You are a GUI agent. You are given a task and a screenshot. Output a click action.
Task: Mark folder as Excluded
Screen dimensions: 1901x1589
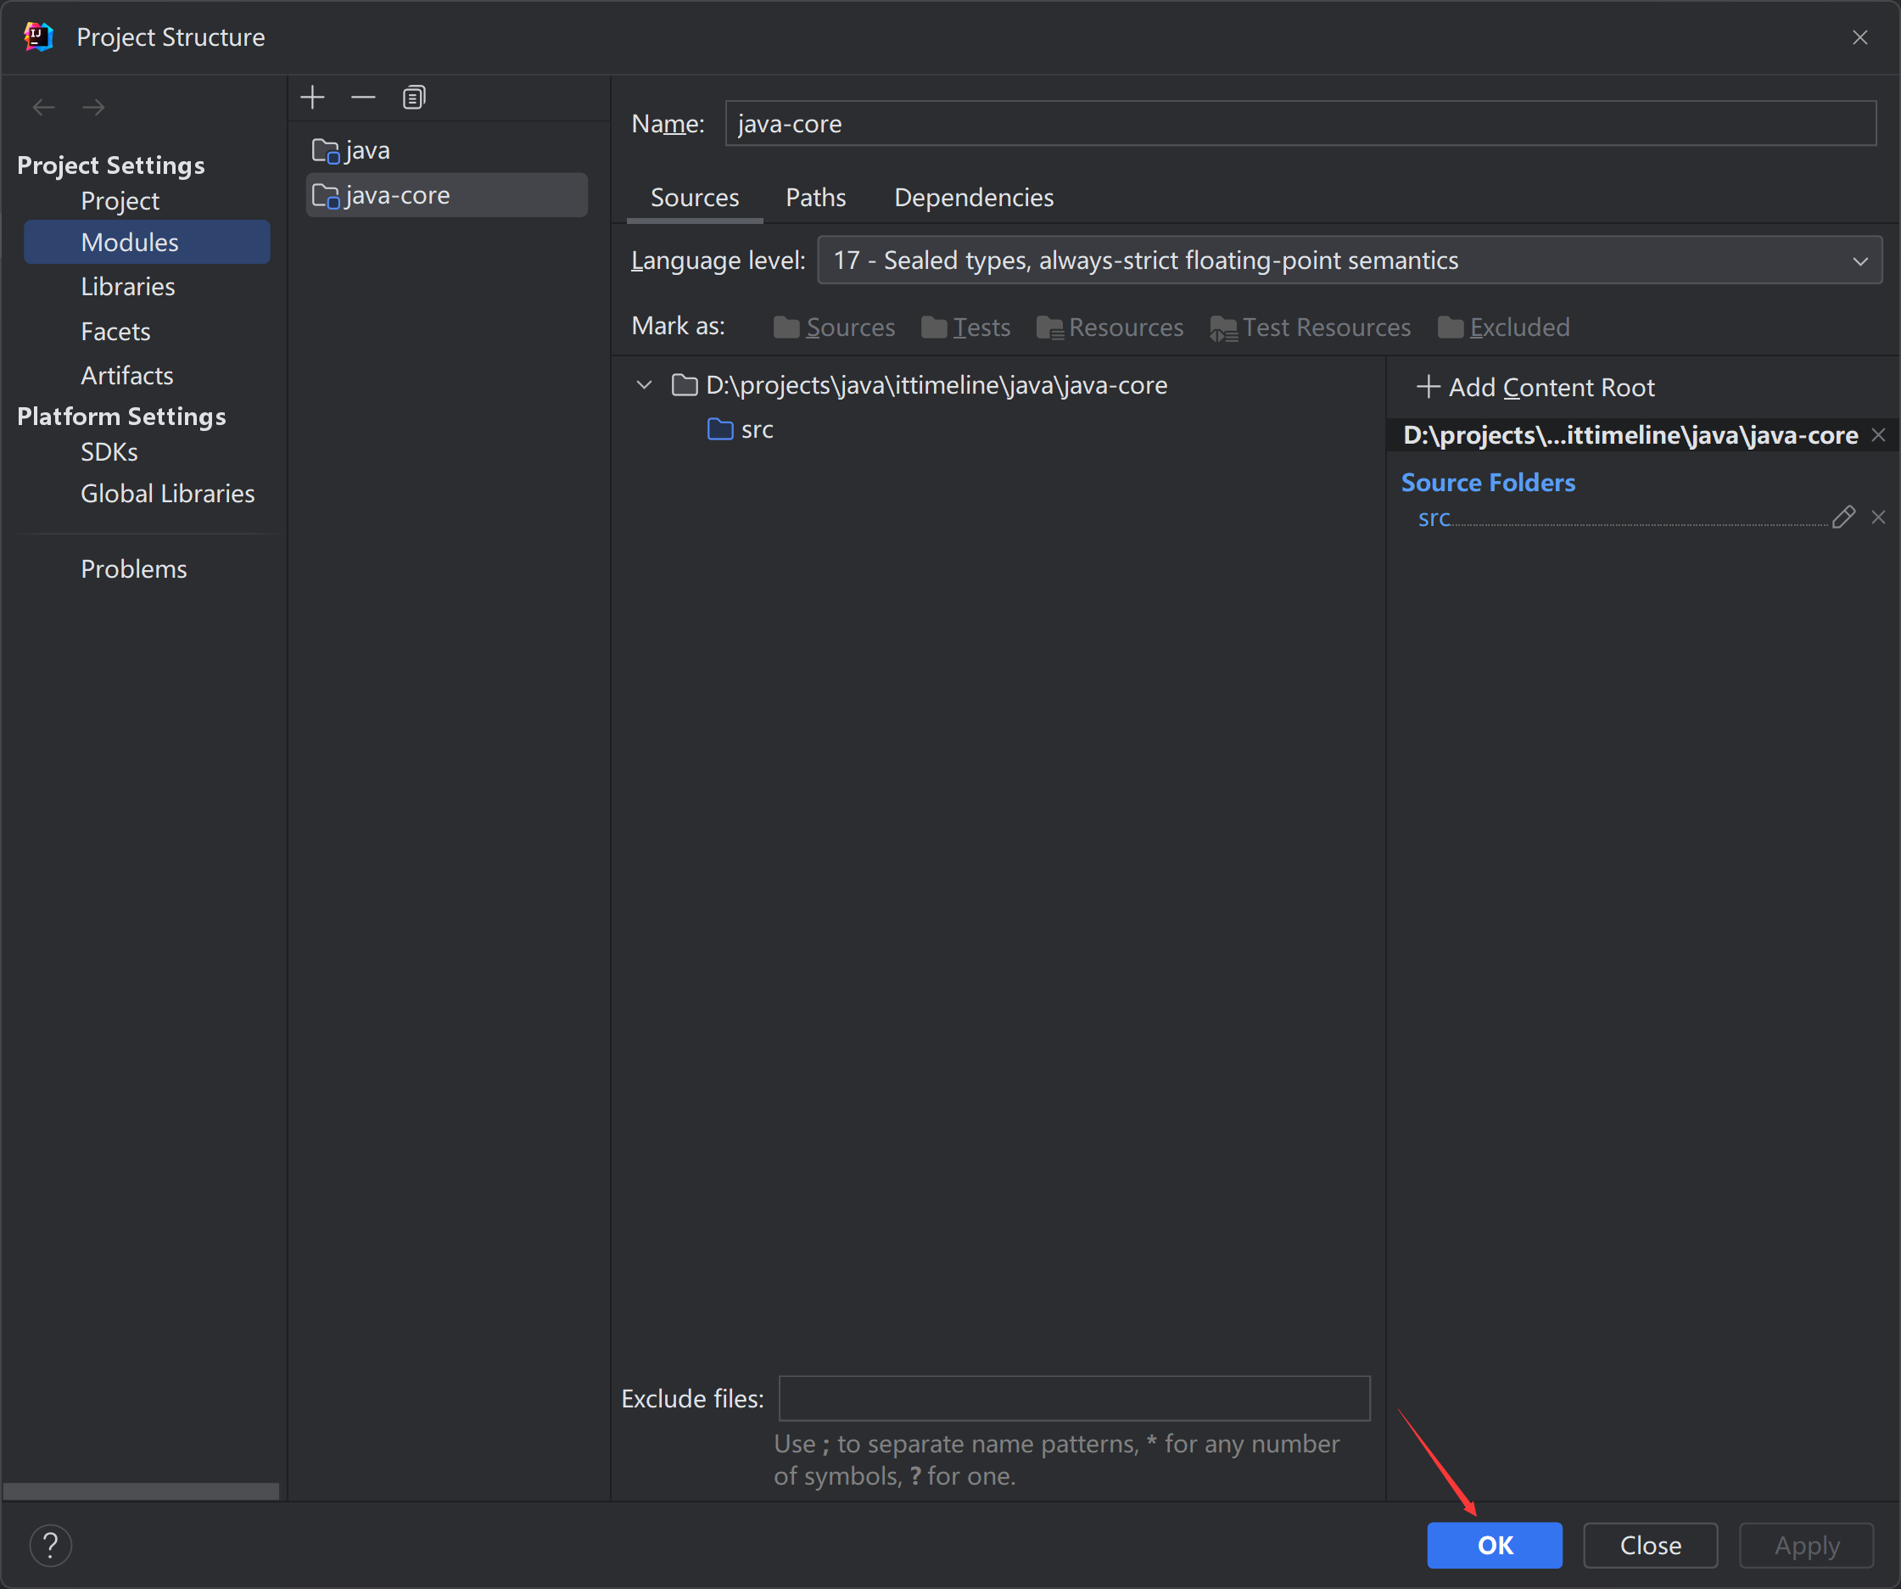point(1504,327)
